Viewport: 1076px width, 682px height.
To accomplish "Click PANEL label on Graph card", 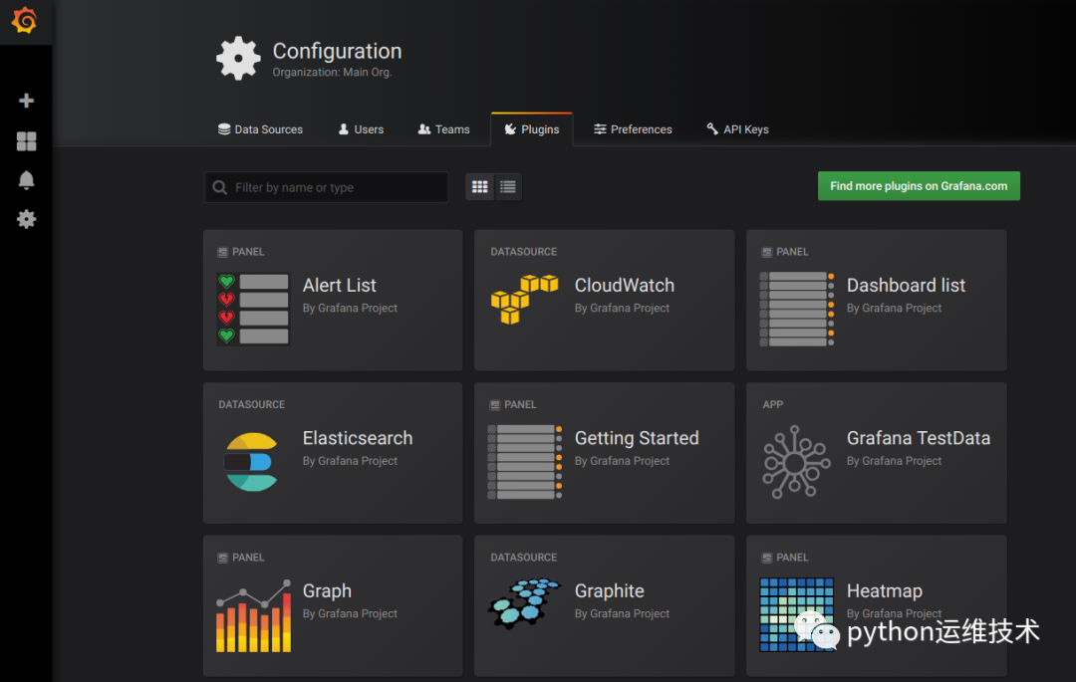I will 248,558.
